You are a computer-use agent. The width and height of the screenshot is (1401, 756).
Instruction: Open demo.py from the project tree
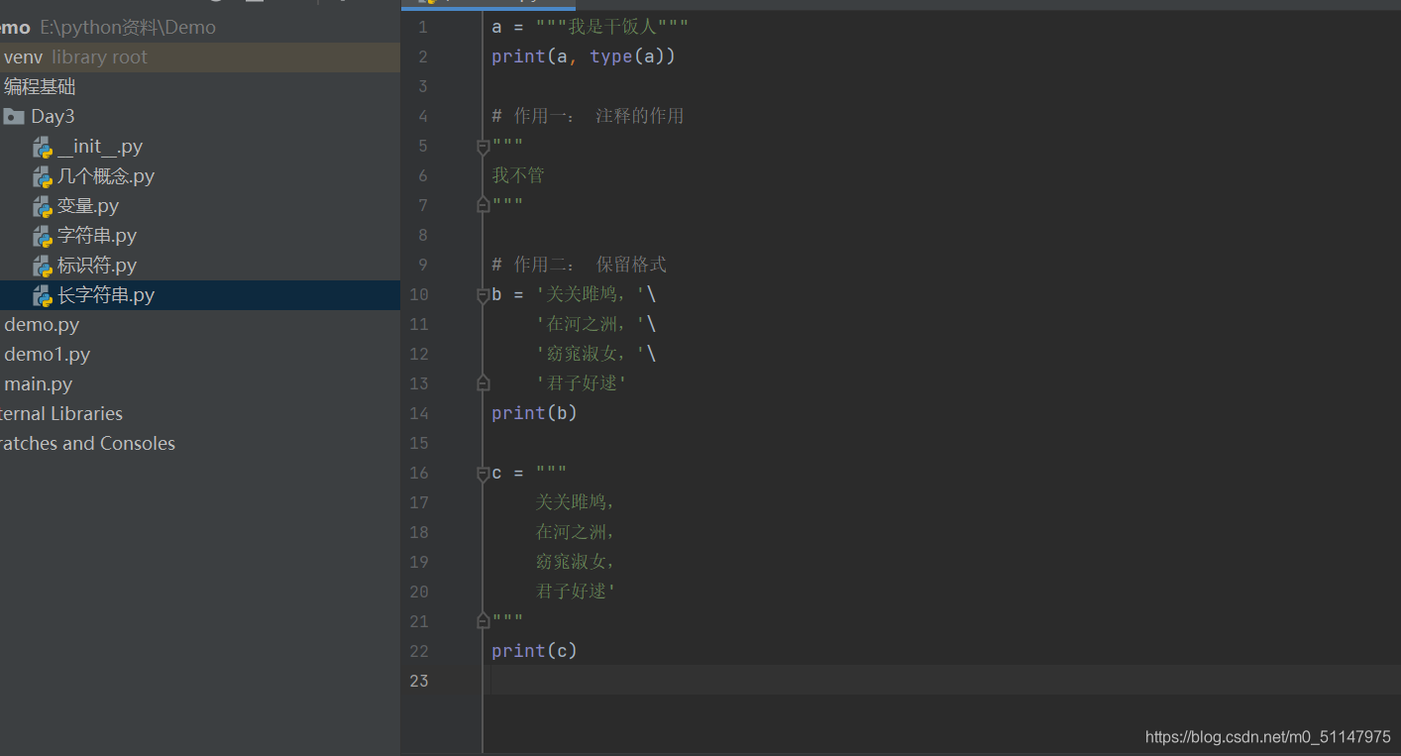click(x=42, y=325)
